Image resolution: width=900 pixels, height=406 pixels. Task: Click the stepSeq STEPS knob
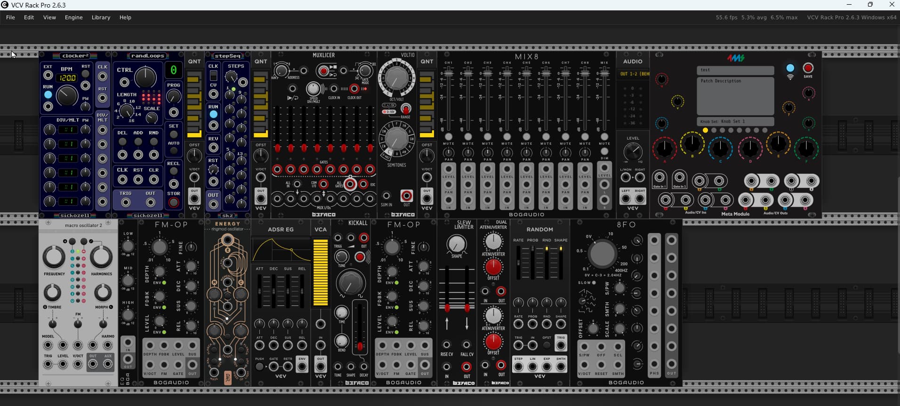coord(231,76)
